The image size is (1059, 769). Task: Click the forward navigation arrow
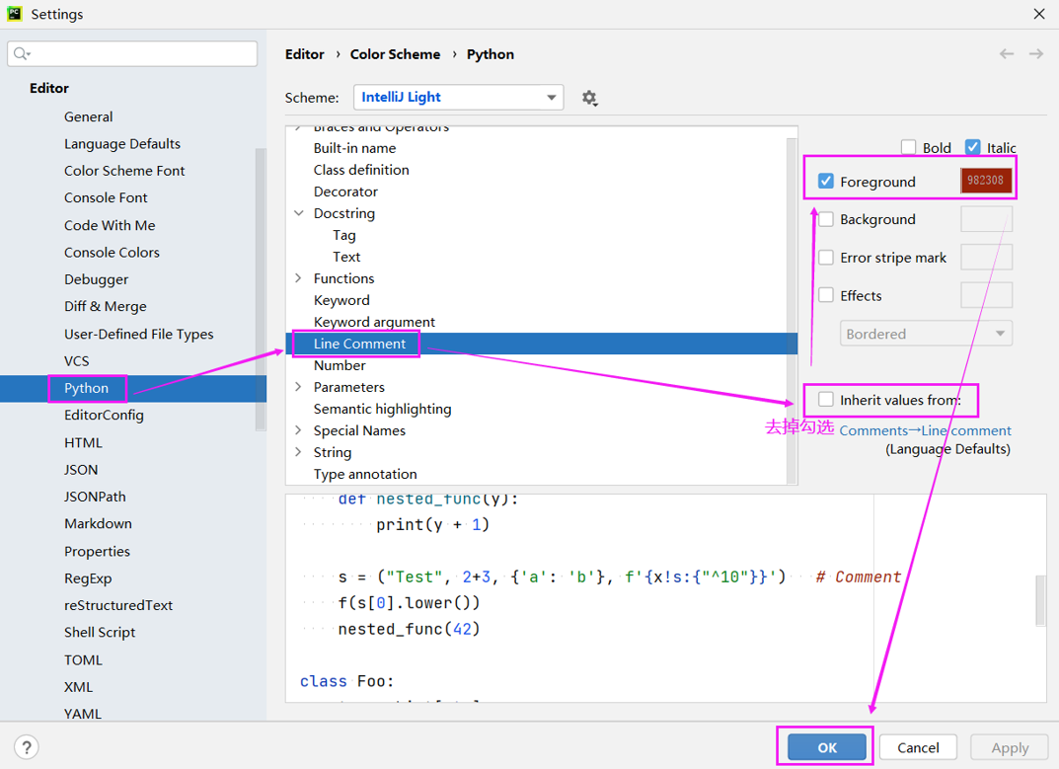[1035, 54]
